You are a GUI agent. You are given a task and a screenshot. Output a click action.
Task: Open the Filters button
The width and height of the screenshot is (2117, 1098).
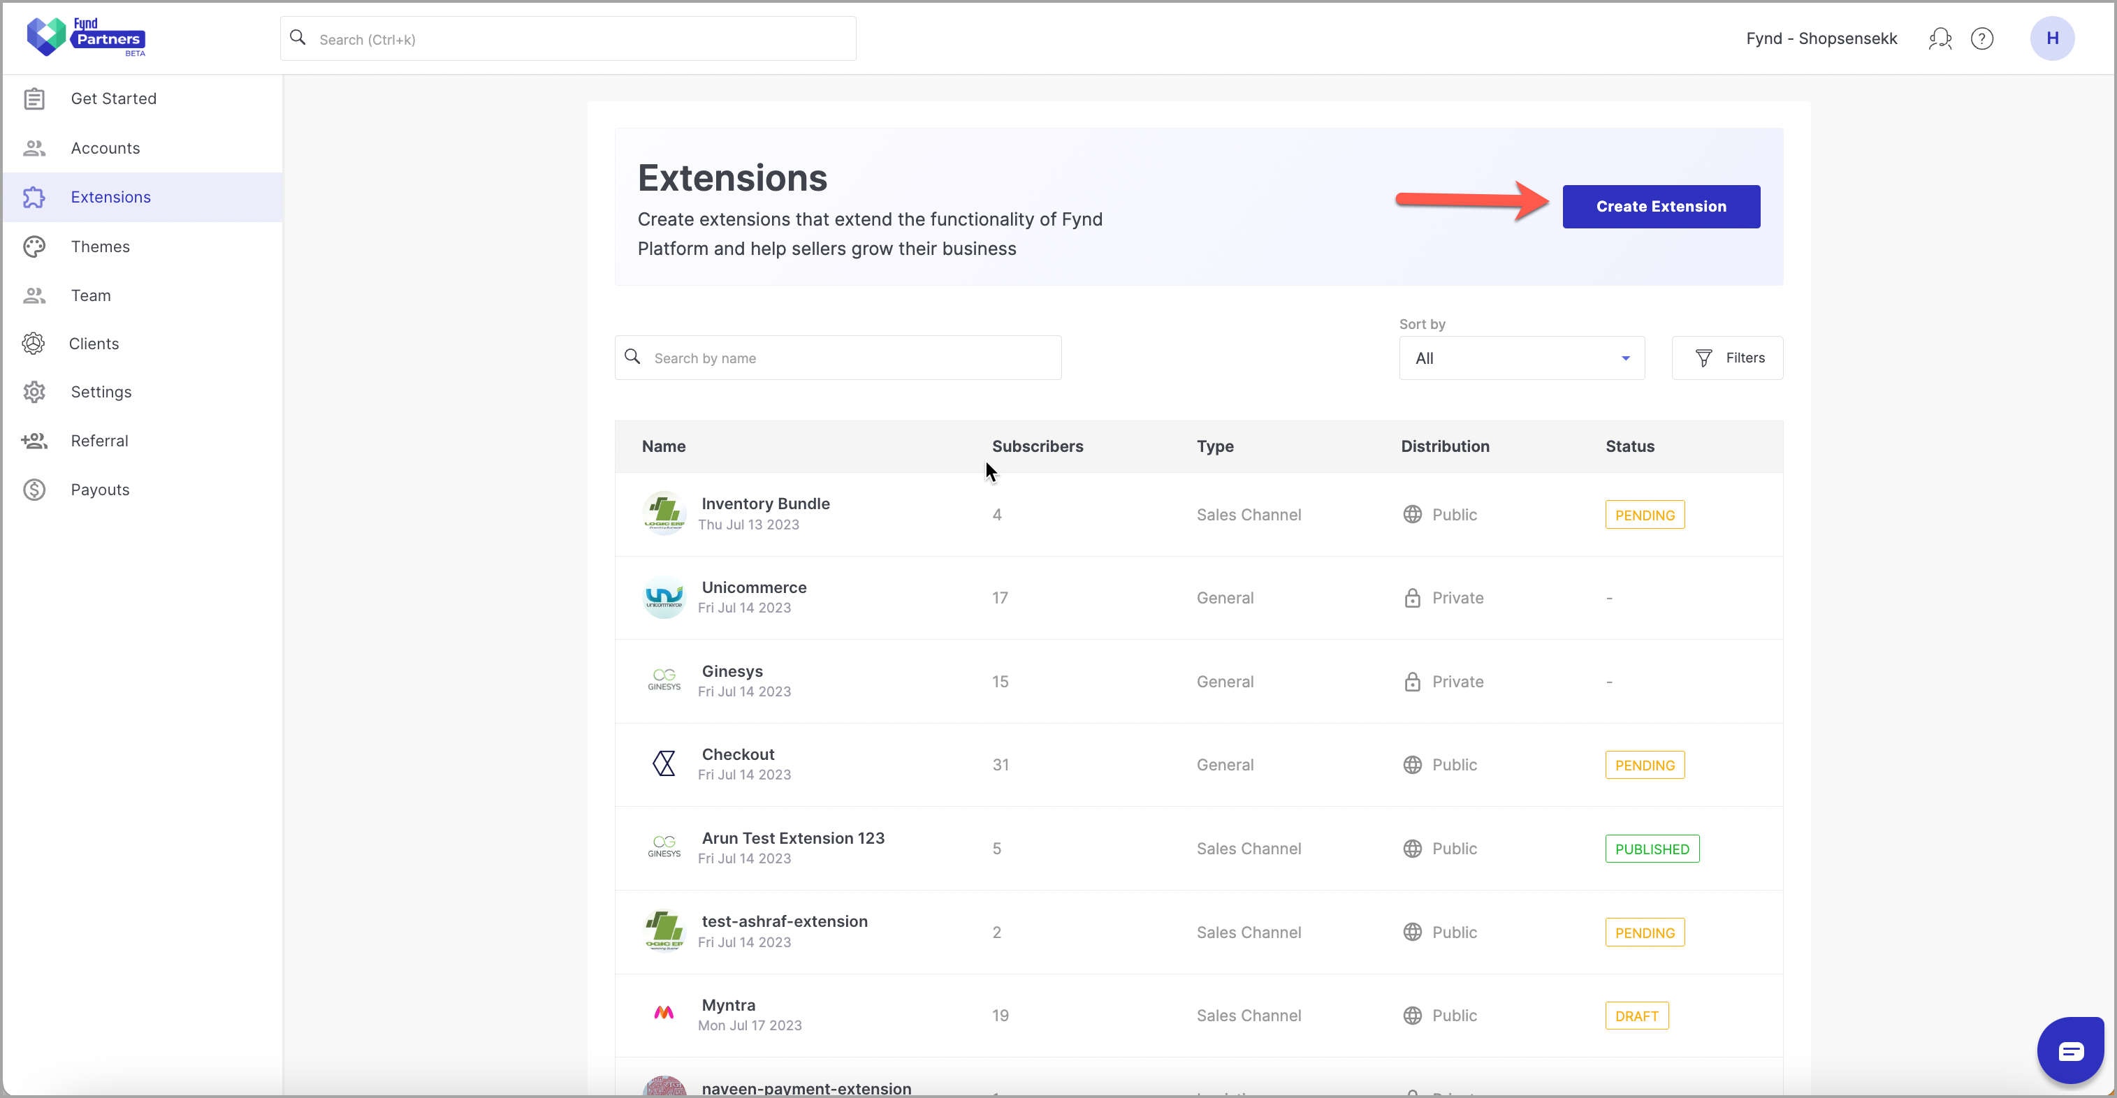pos(1726,358)
